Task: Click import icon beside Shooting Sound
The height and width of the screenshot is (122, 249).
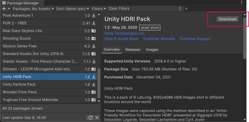Action: (x=94, y=38)
